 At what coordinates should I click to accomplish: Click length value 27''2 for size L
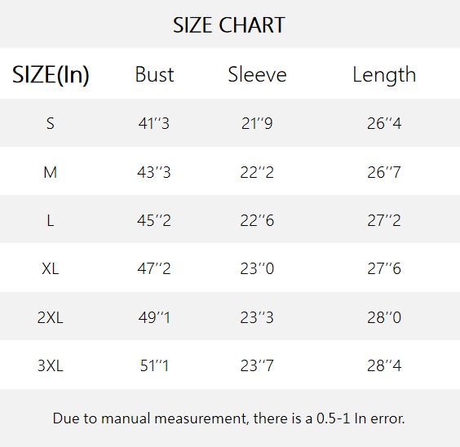coord(384,220)
